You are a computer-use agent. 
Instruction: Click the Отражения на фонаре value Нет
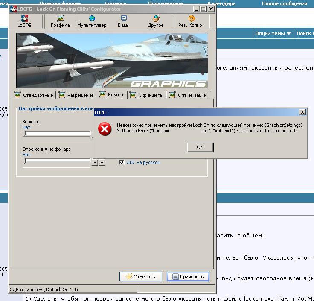click(x=26, y=155)
